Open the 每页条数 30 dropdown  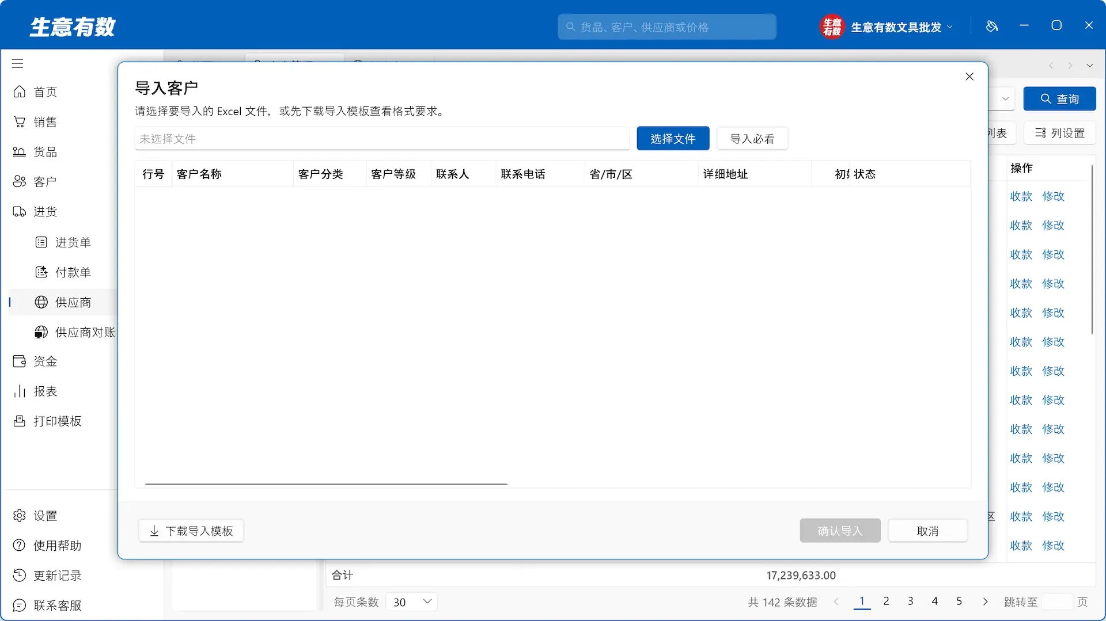[x=411, y=602]
